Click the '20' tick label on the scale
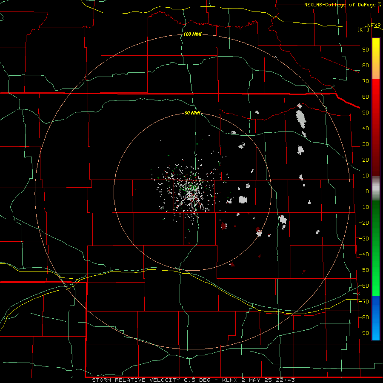This screenshot has height=383, width=383. 366,160
